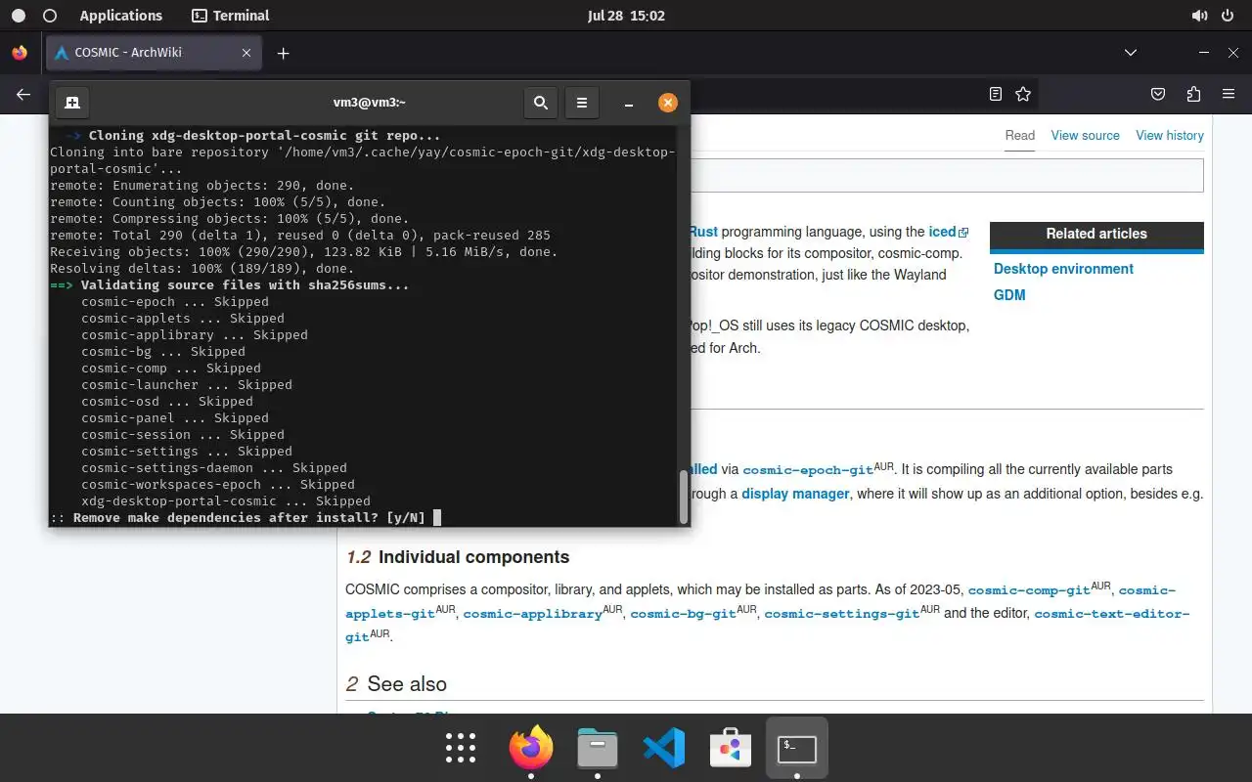1252x782 pixels.
Task: Open Desktop environment related article
Action: click(x=1063, y=269)
